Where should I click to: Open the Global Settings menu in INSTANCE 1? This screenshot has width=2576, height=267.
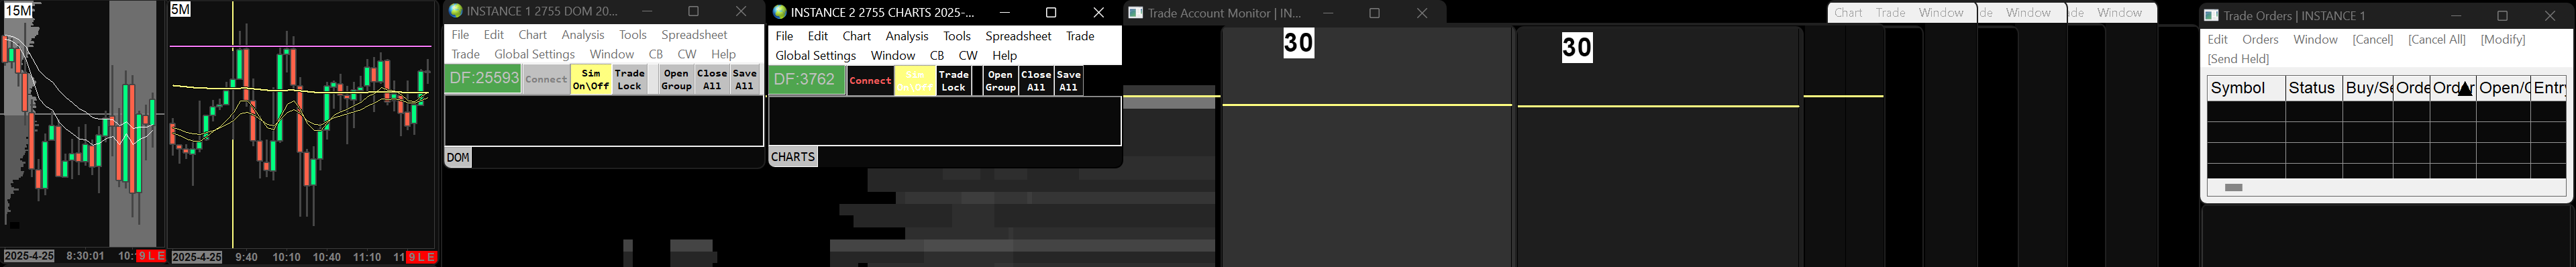click(x=534, y=54)
